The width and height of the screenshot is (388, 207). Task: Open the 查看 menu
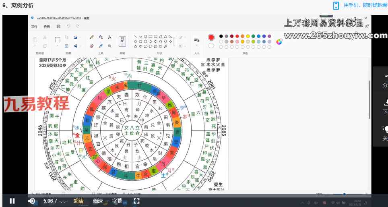click(x=47, y=27)
